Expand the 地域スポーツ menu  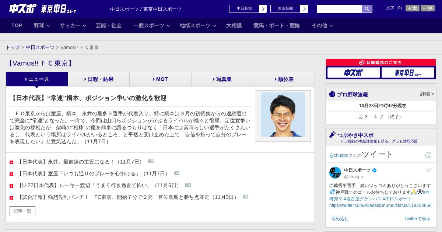pos(198,25)
